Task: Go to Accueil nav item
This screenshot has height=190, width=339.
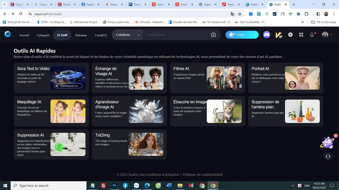Action: click(x=24, y=35)
